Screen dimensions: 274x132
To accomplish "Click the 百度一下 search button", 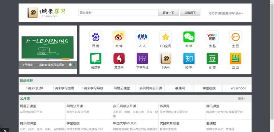I will [x=168, y=13].
